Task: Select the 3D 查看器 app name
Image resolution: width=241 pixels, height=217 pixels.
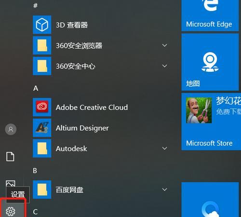Action: pyautogui.click(x=72, y=25)
